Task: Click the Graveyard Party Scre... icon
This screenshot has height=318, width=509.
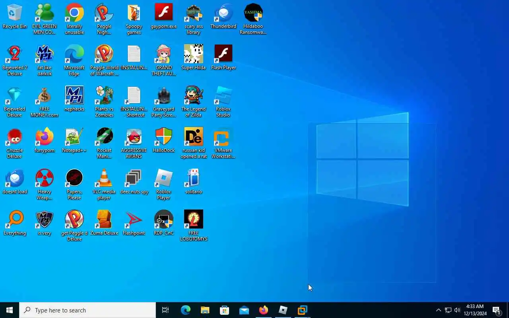Action: (164, 102)
